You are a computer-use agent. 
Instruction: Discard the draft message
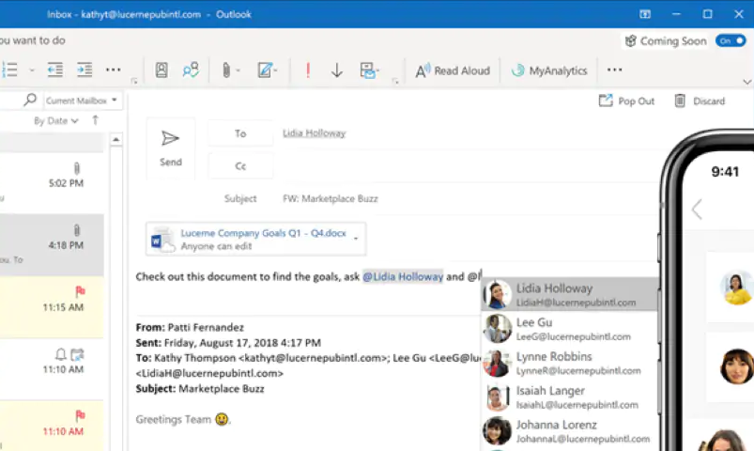pyautogui.click(x=700, y=101)
